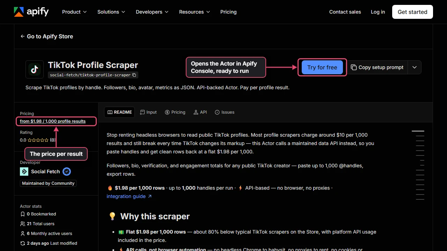Open the integration guide link
This screenshot has height=251, width=447.
point(129,196)
